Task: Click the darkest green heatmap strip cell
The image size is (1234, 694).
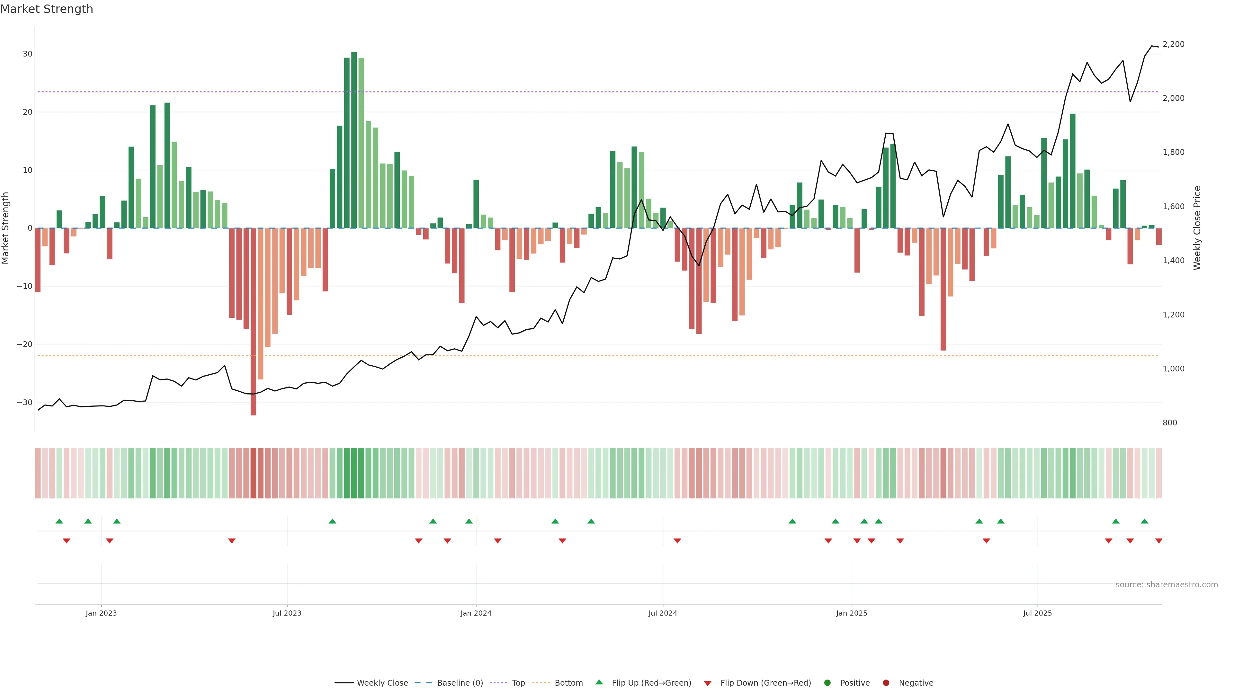Action: coord(354,473)
